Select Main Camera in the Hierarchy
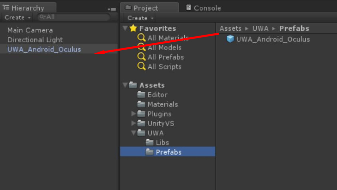The width and height of the screenshot is (337, 190). point(30,30)
